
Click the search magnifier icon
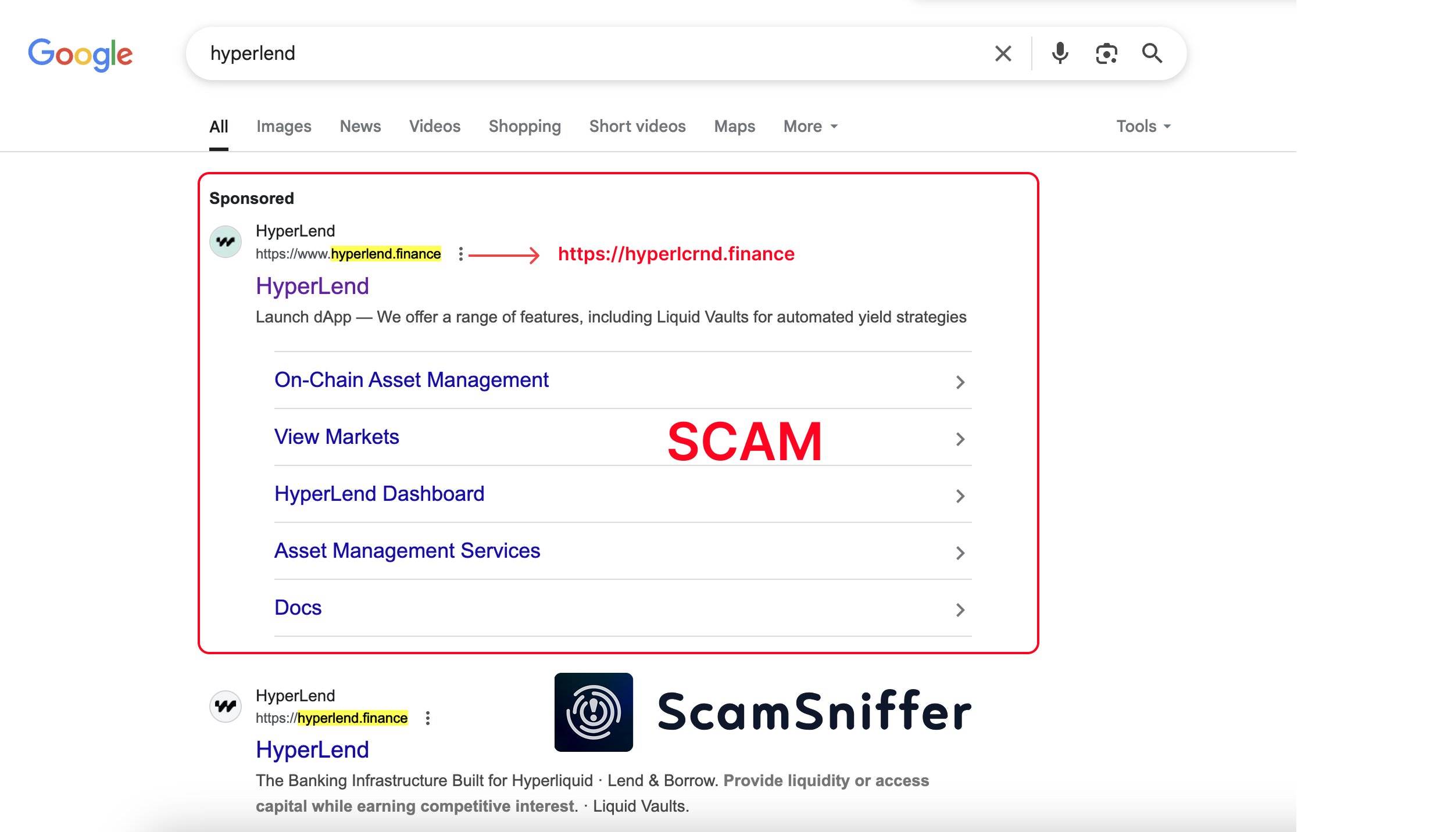tap(1152, 53)
